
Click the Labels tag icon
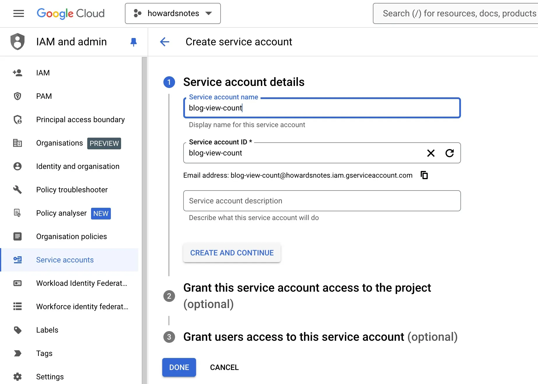pos(18,330)
